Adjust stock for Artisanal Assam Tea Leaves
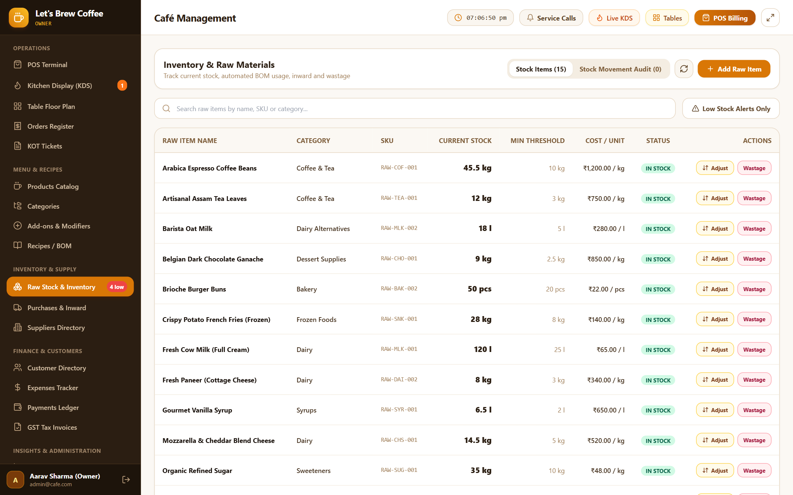 coord(715,198)
